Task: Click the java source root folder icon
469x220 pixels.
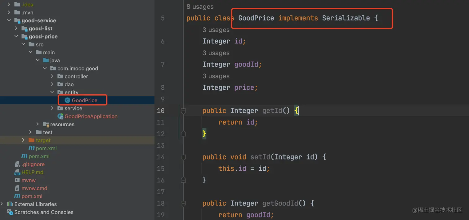Action: [x=46, y=60]
